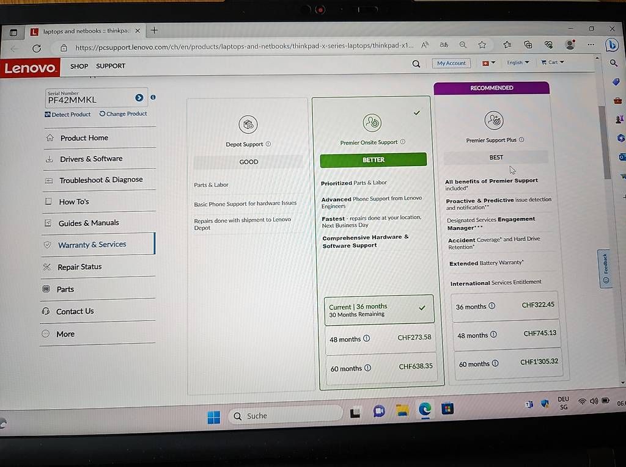
Task: Submit serial number with arrow button
Action: [x=139, y=98]
